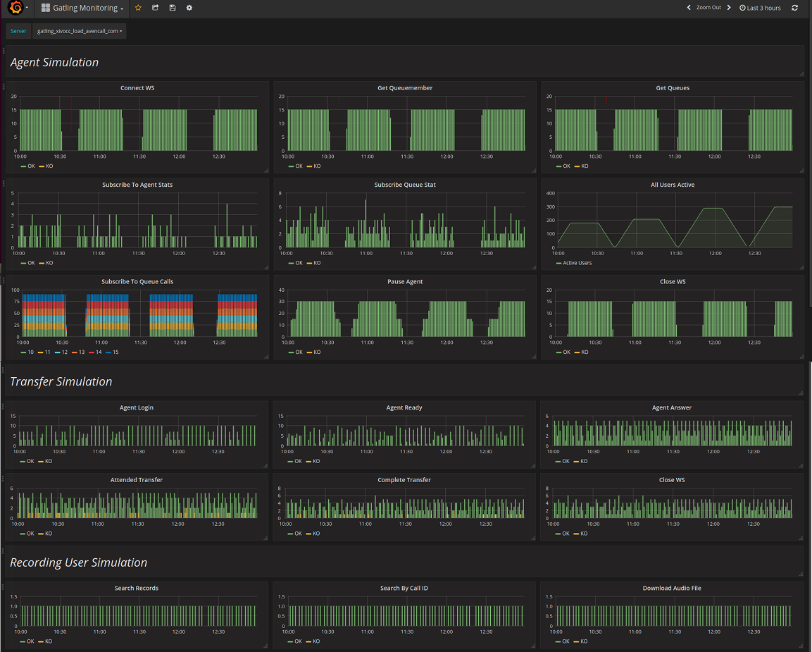
Task: Star the Gatling Monitoring dashboard
Action: pos(138,8)
